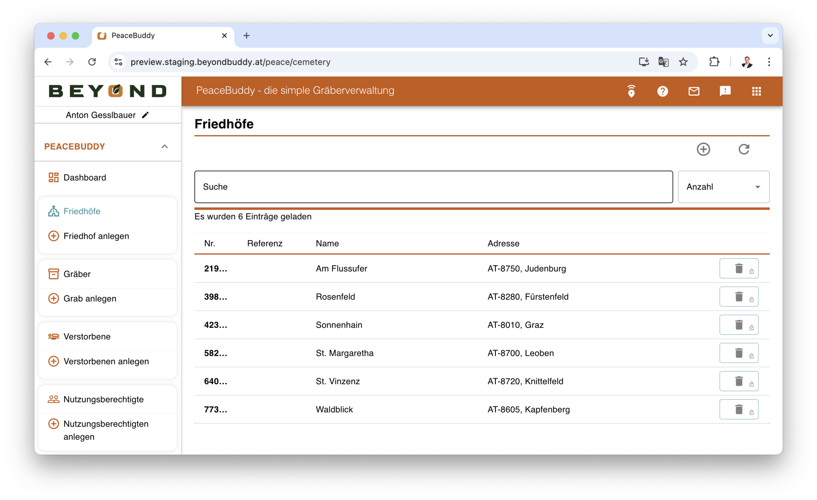Click Nutzungsberechtigte sidebar link
This screenshot has width=817, height=500.
tap(103, 399)
